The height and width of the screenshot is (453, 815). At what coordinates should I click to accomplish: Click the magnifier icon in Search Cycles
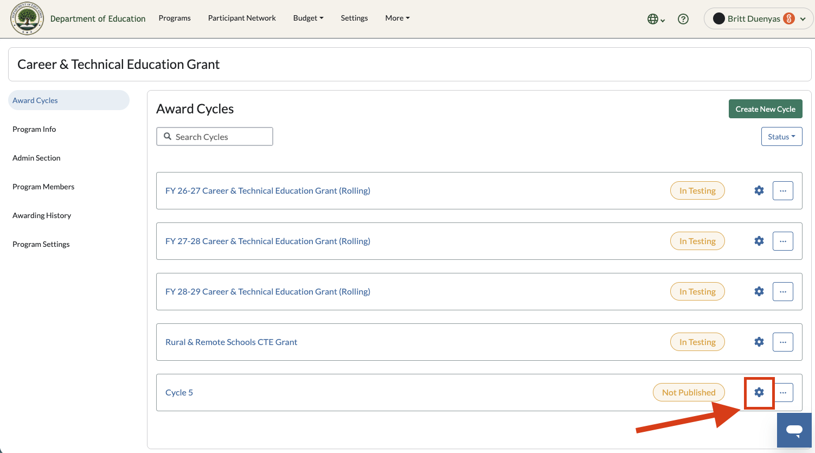coord(168,137)
